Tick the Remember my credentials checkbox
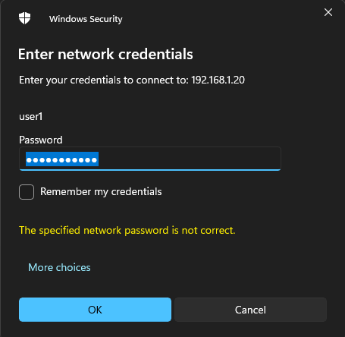Image resolution: width=345 pixels, height=337 pixels. pyautogui.click(x=27, y=192)
